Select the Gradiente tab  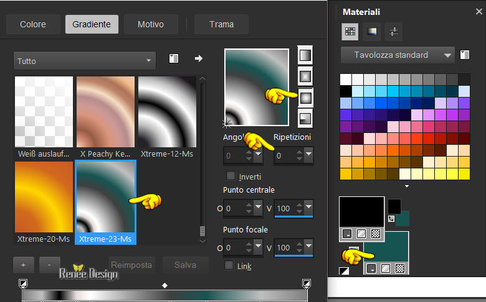pyautogui.click(x=92, y=24)
